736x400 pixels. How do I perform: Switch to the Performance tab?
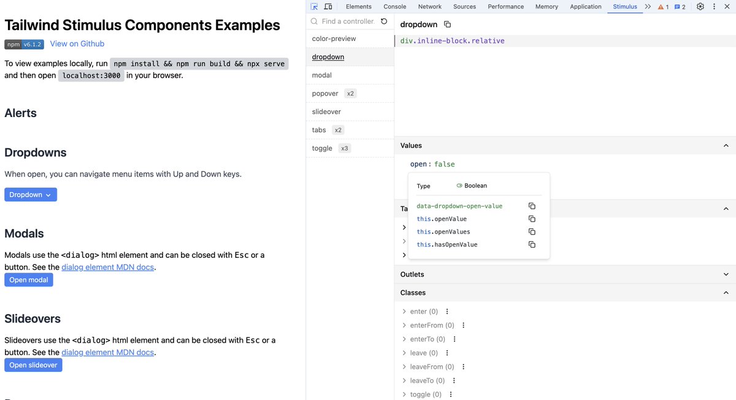(506, 7)
